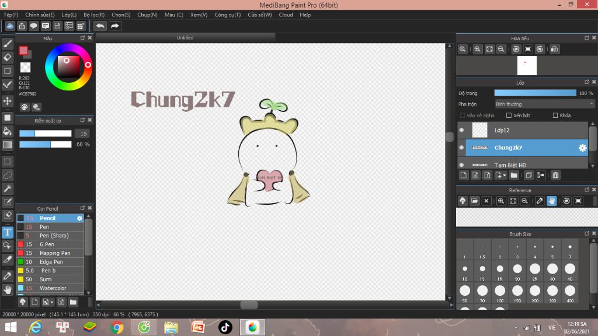598x336 pixels.
Task: Click the cloud save icon in toolbar
Action: pos(10,26)
